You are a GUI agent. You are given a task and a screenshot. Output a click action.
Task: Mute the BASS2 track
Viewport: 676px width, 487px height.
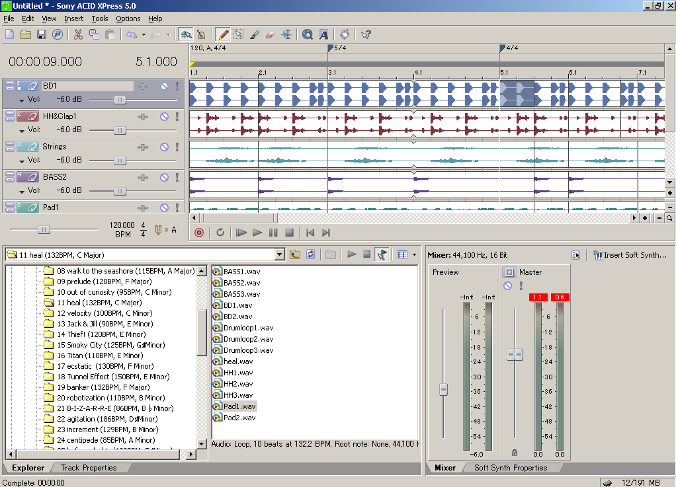(164, 177)
